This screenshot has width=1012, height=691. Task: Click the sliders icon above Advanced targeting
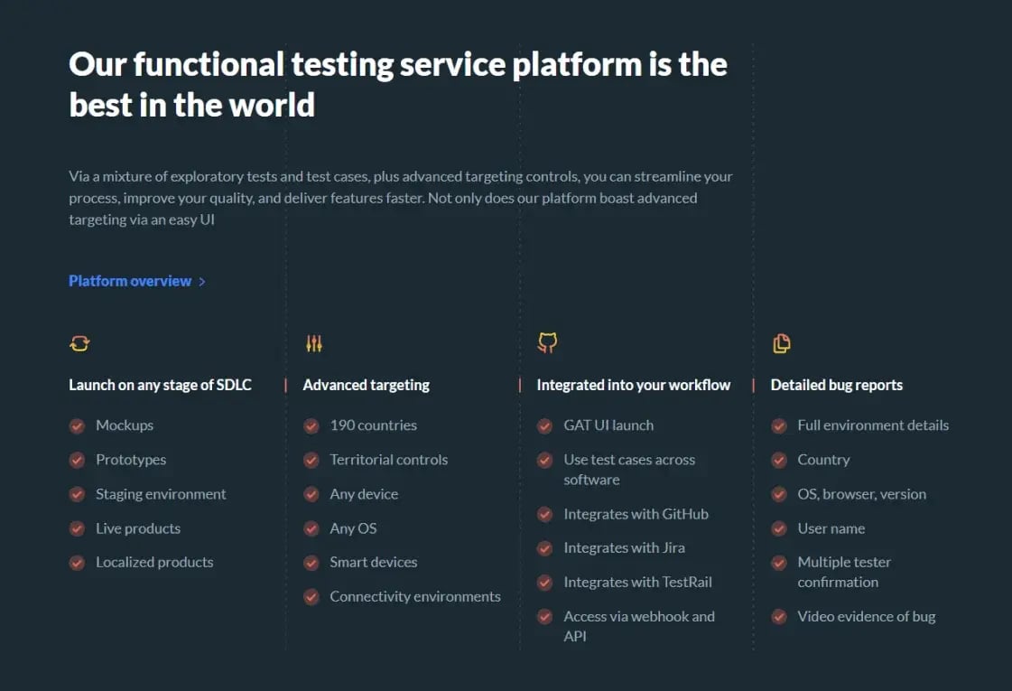coord(313,343)
